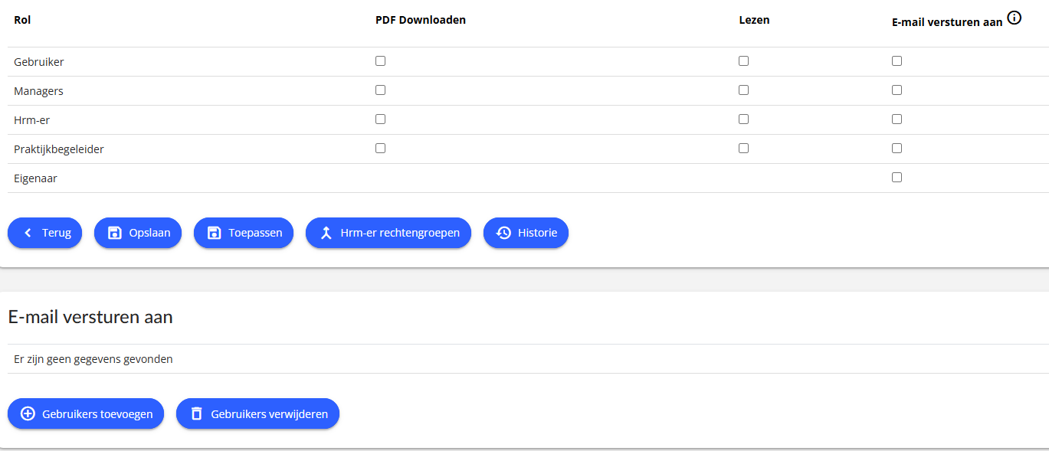The width and height of the screenshot is (1049, 451).
Task: Enable PDF Downloaden for Praktijkbegeleider
Action: pyautogui.click(x=380, y=149)
